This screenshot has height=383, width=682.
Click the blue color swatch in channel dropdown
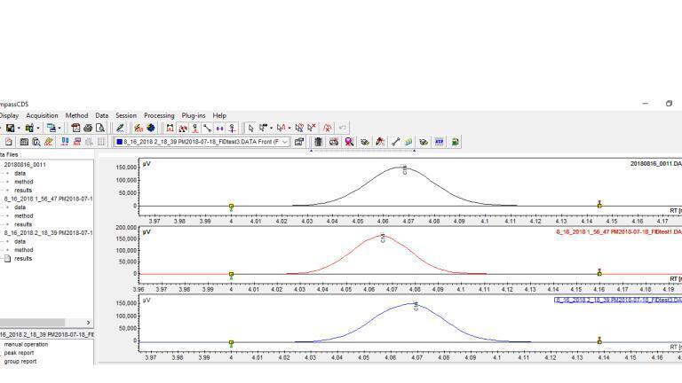(x=119, y=142)
